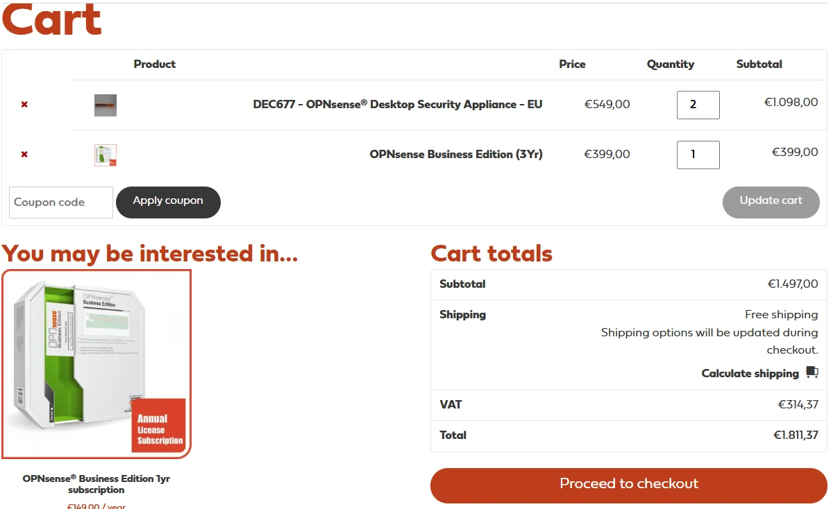The image size is (840, 509).
Task: Focus the DEC677 quantity field
Action: [698, 105]
